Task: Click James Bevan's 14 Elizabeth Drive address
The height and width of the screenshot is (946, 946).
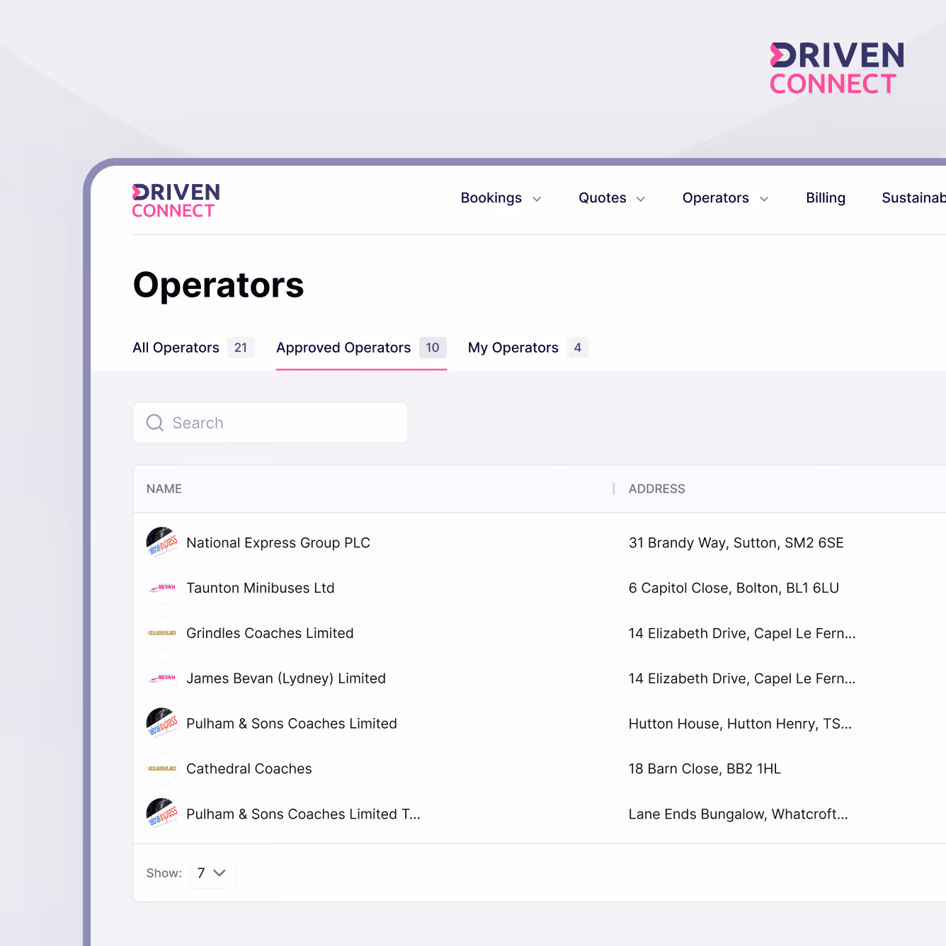Action: (742, 678)
